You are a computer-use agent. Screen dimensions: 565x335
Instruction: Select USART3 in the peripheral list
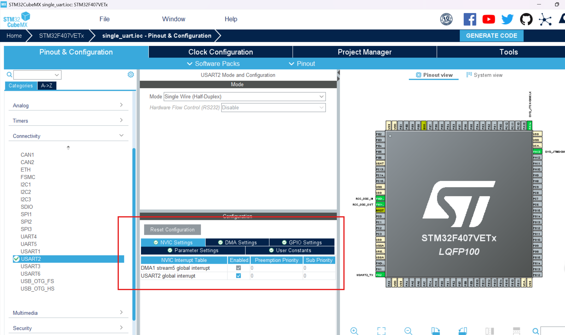[x=31, y=266]
